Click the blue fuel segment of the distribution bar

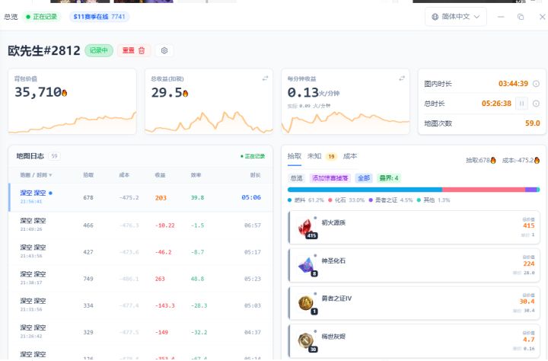point(365,190)
